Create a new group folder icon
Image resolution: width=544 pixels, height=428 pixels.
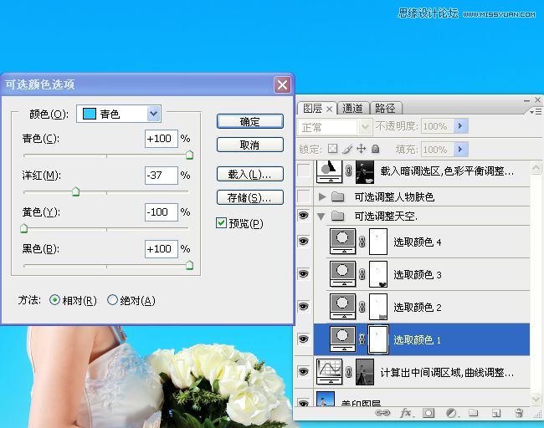click(474, 413)
